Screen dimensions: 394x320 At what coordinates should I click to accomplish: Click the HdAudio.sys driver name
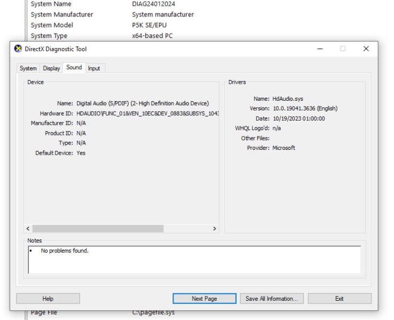click(x=288, y=99)
